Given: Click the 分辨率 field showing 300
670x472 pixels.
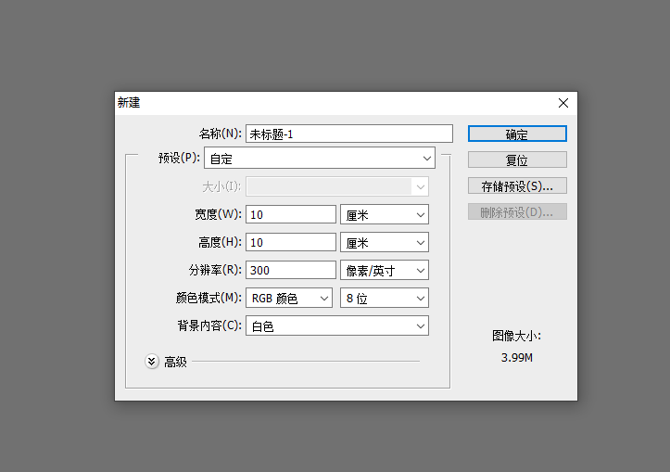Looking at the screenshot, I should pos(290,270).
